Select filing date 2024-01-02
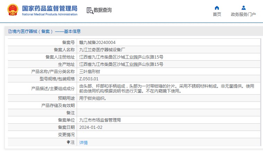This screenshot has width=263, height=151. point(91,127)
